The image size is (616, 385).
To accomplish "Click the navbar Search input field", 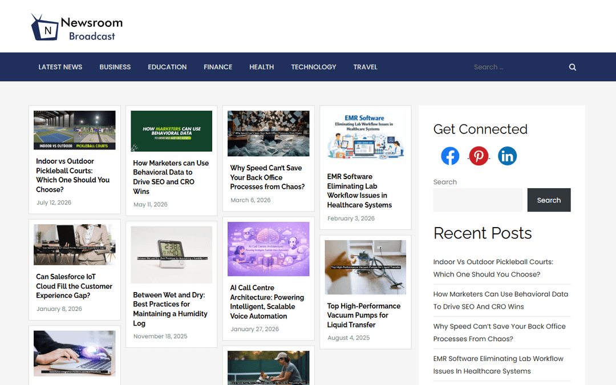I will tap(517, 67).
